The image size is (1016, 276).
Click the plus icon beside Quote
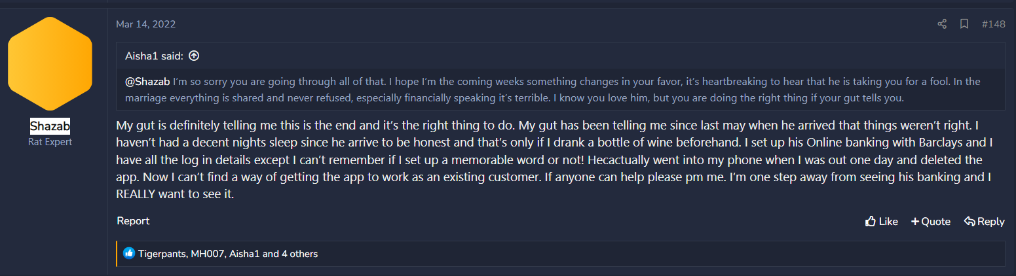coord(915,222)
